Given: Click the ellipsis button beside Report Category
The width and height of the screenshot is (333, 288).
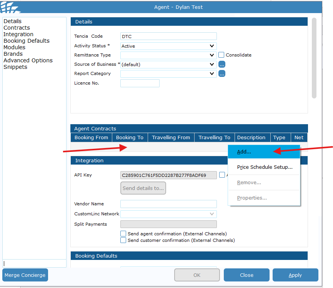Looking at the screenshot, I should pos(222,73).
